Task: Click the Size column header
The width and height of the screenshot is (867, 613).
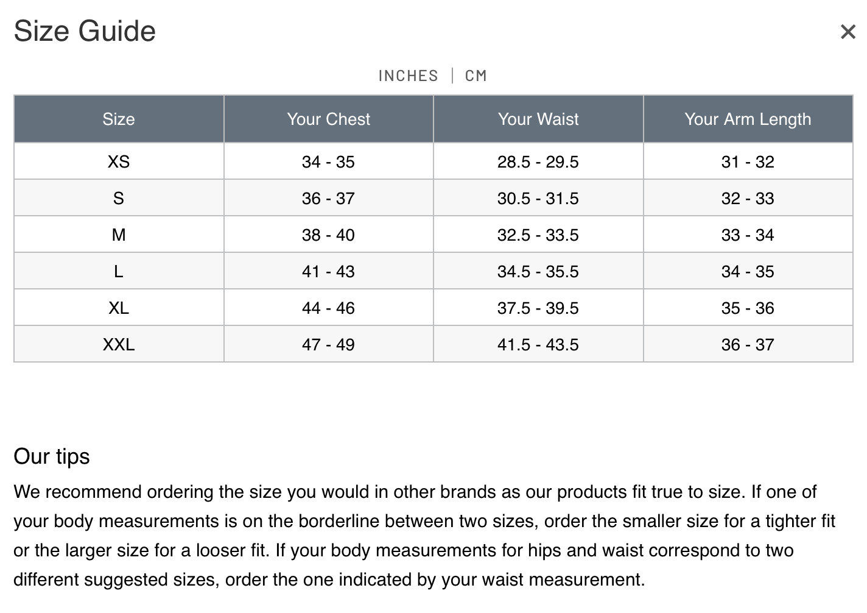Action: tap(119, 119)
